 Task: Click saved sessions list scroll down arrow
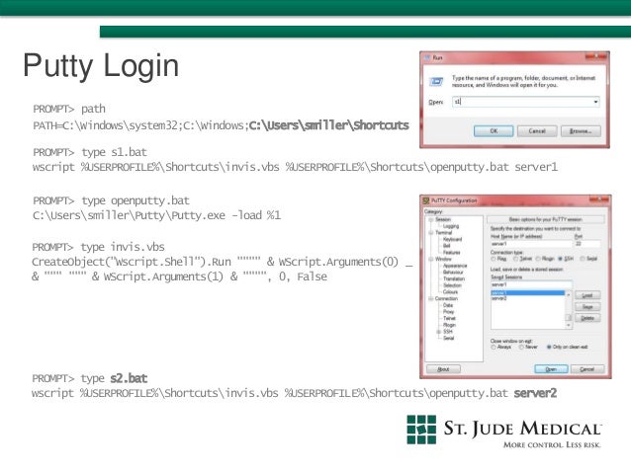569,325
